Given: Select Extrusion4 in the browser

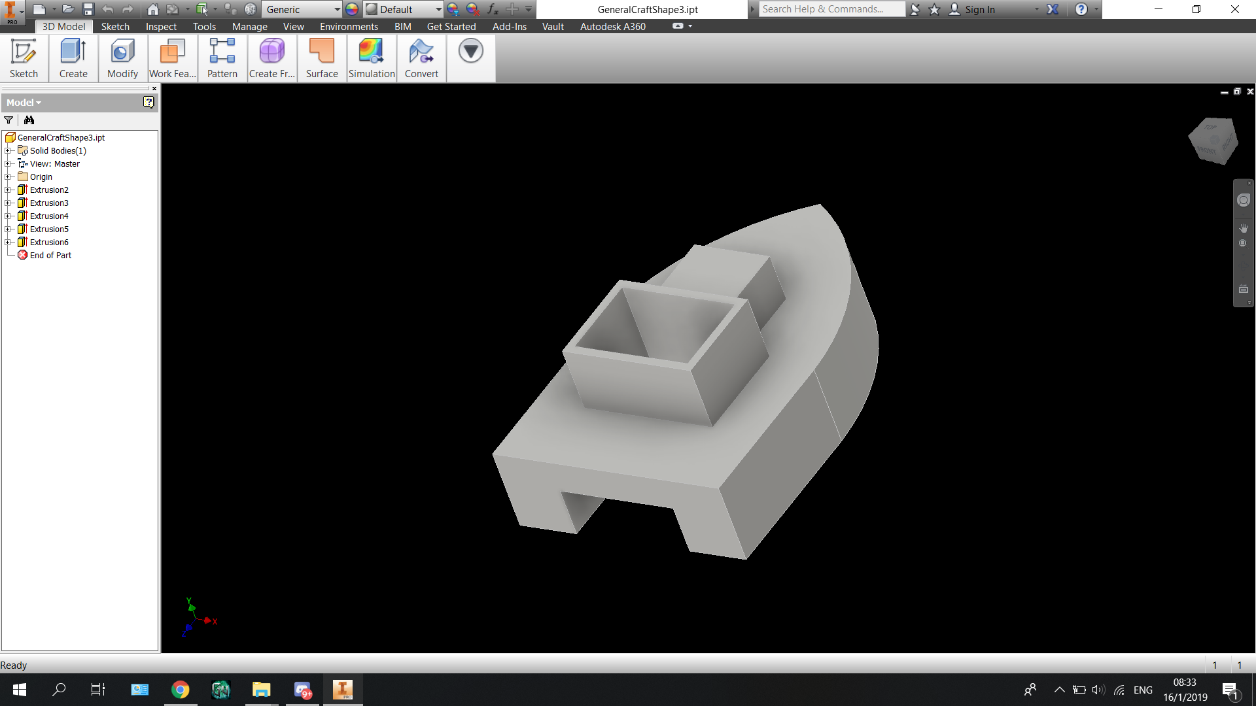Looking at the screenshot, I should point(49,216).
